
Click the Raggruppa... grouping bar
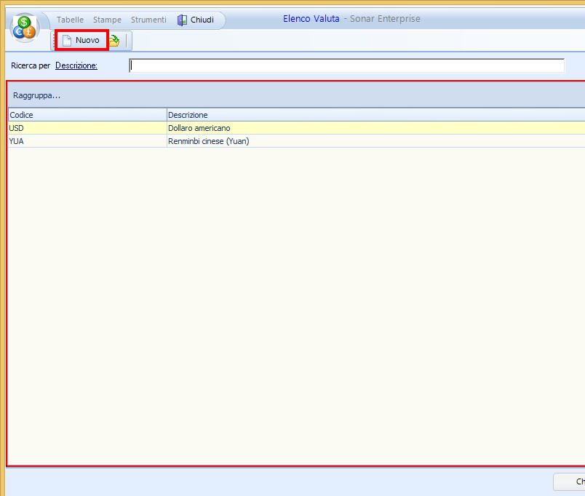point(36,95)
